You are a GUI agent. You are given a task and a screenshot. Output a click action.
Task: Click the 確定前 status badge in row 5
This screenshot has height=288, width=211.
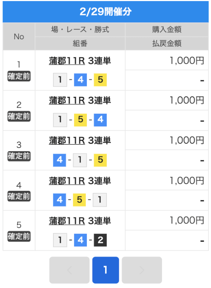tap(19, 236)
